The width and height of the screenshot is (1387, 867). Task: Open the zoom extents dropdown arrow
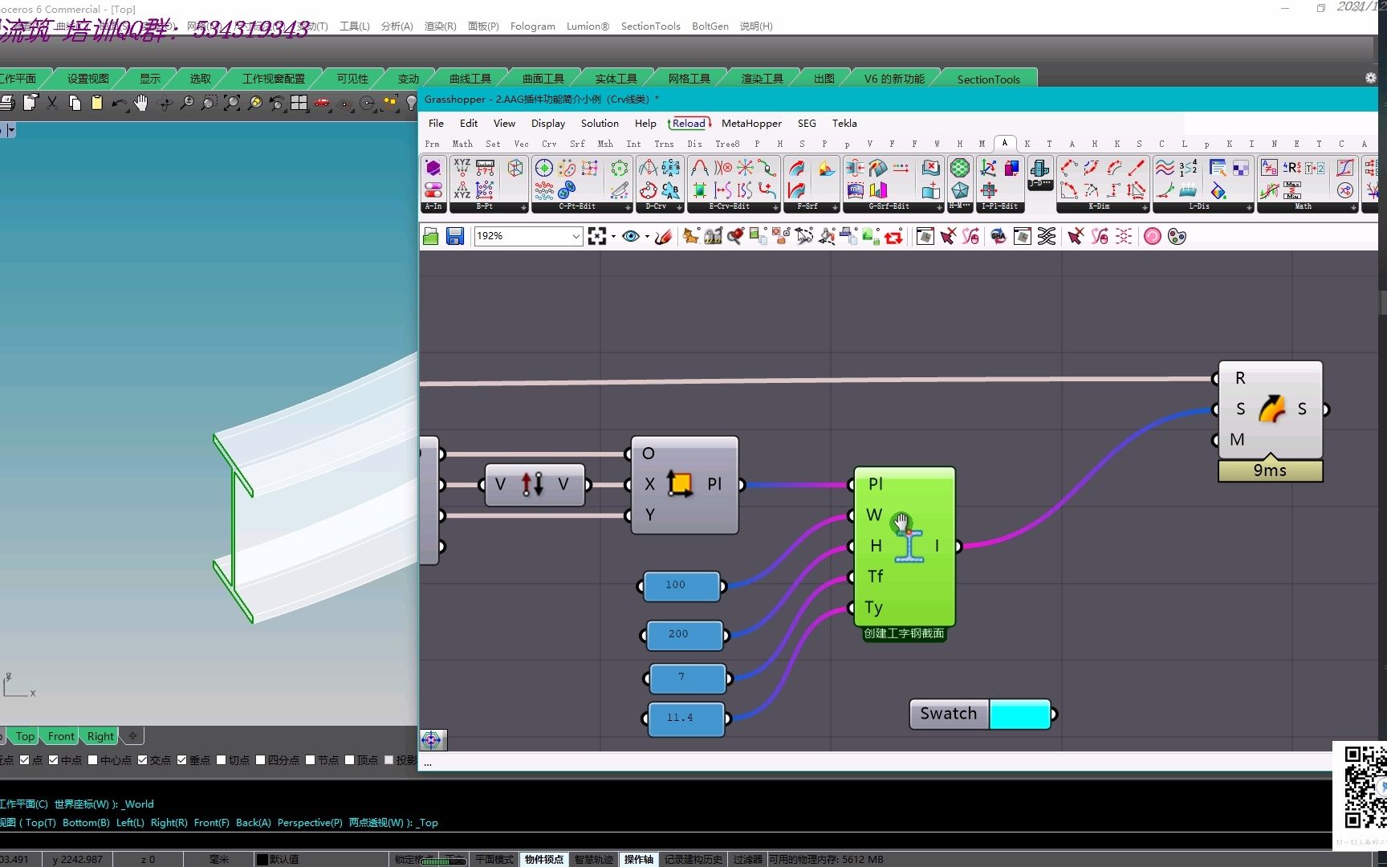tap(613, 236)
